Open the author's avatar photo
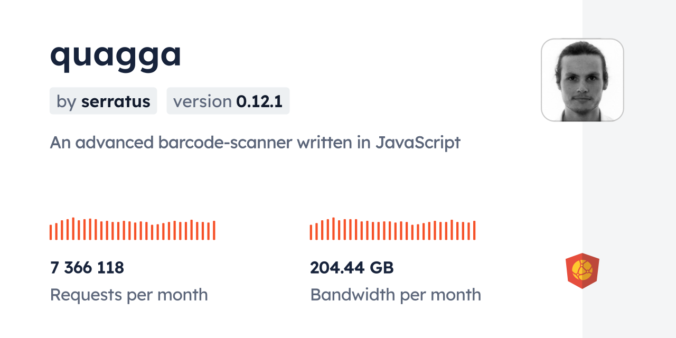 pyautogui.click(x=583, y=80)
